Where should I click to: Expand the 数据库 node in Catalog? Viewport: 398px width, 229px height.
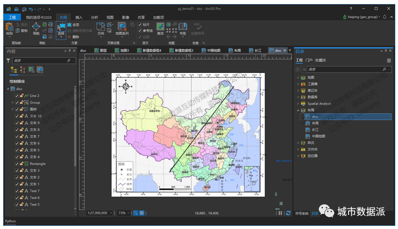point(298,97)
